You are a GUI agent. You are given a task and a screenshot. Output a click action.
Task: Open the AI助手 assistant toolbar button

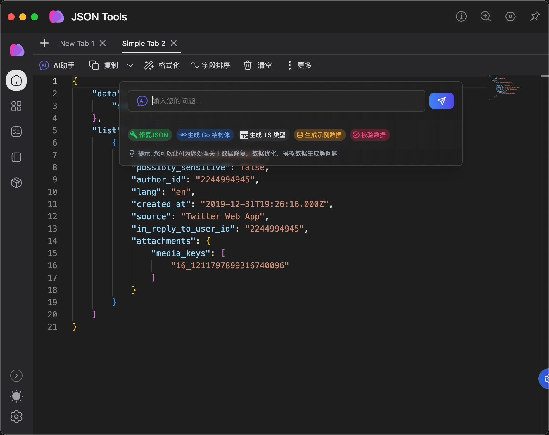pos(57,65)
